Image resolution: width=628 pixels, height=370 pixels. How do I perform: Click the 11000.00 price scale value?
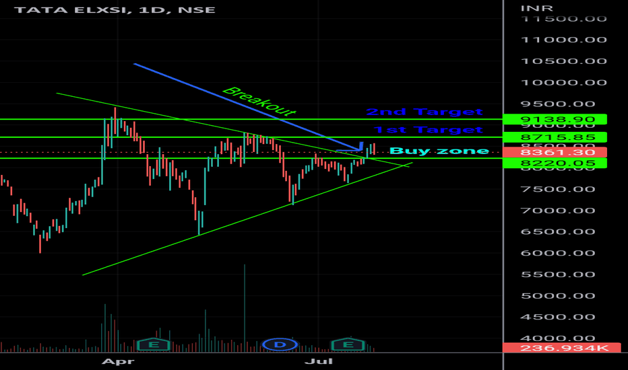tap(563, 40)
